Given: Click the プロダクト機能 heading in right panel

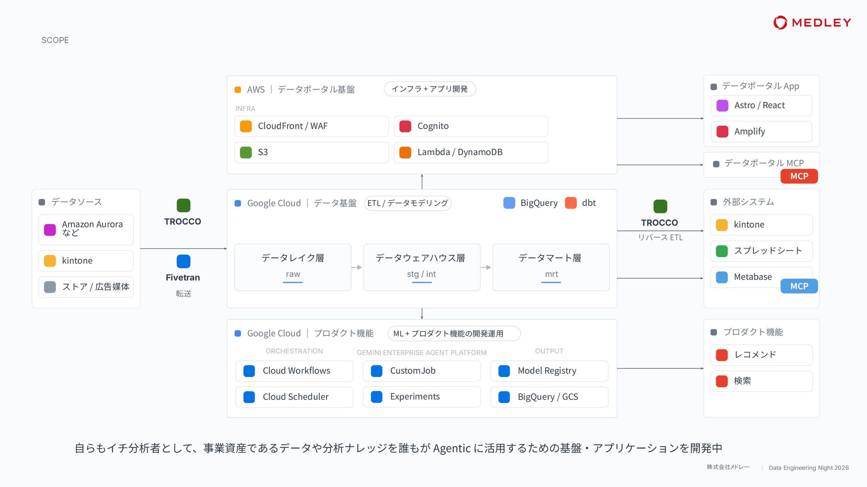Looking at the screenshot, I should [753, 332].
